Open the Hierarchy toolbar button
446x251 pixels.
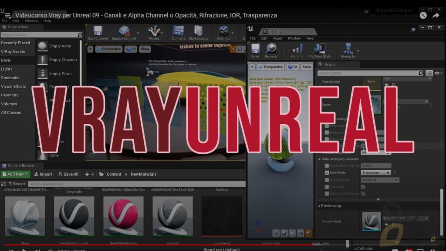348,51
